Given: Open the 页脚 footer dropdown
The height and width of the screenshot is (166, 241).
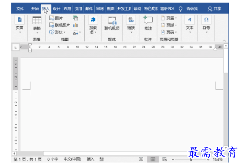Looking at the screenshot, I should coord(169,25).
